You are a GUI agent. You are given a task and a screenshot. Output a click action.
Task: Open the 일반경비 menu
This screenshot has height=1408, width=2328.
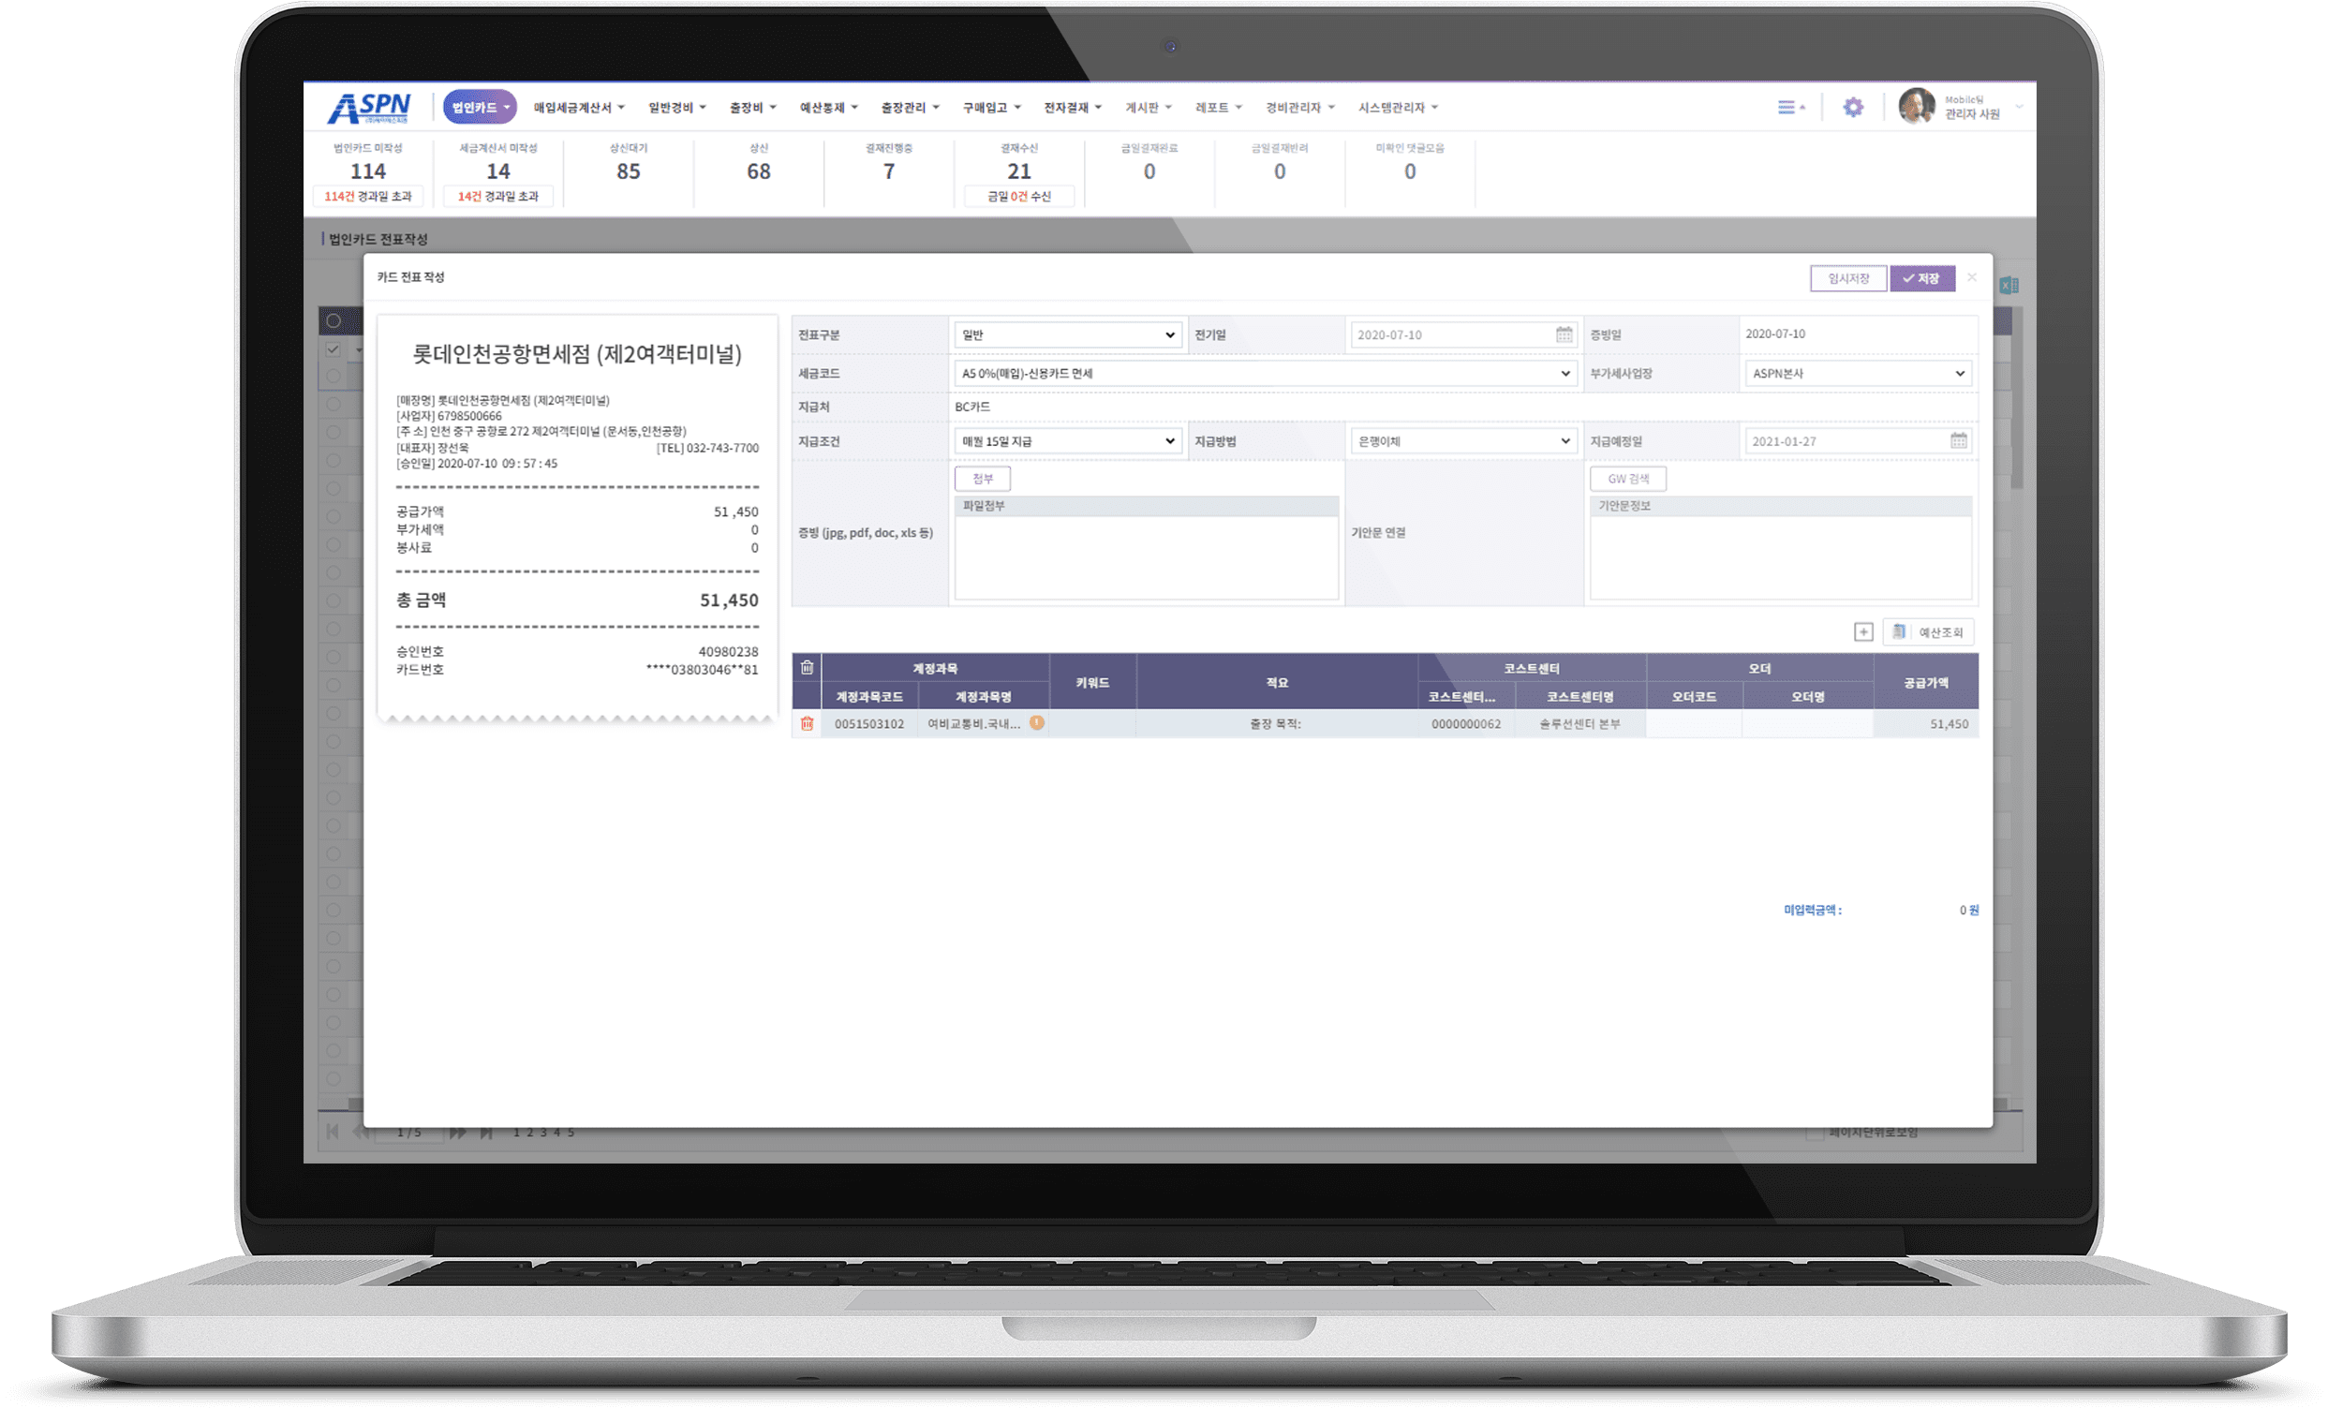point(677,108)
